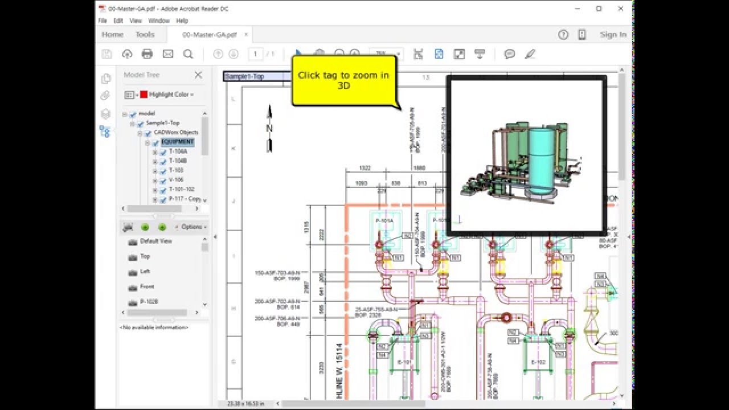This screenshot has width=729, height=410.
Task: Toggle the Sample1-Top checkbox
Action: coord(140,123)
